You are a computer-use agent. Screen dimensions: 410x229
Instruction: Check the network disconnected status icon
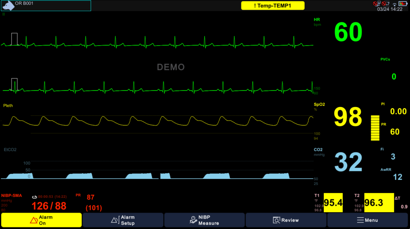tap(377, 4)
